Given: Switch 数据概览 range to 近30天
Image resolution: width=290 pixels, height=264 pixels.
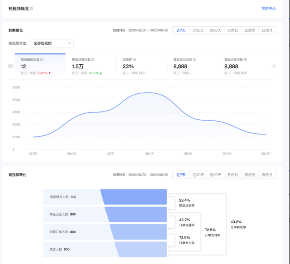Looking at the screenshot, I should [x=198, y=30].
